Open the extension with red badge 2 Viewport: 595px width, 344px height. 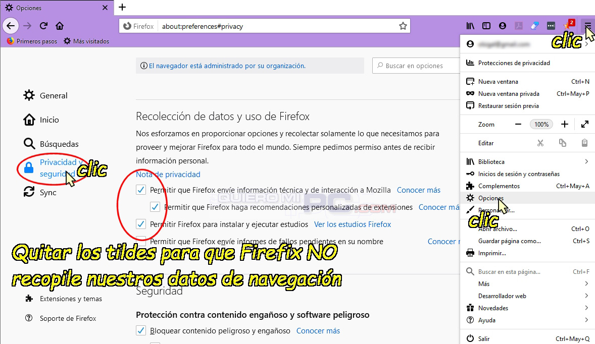click(568, 25)
